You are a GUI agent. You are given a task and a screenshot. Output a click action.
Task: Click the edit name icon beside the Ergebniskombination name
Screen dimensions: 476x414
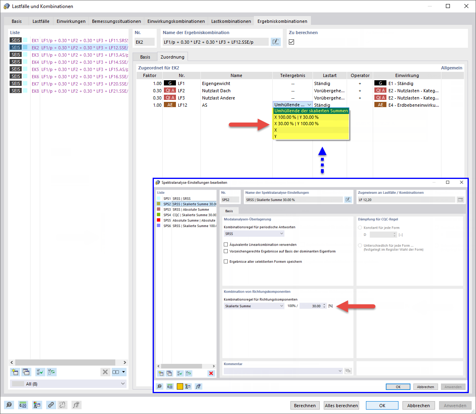tap(276, 42)
